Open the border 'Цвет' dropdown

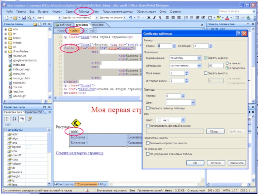pyautogui.click(x=193, y=102)
